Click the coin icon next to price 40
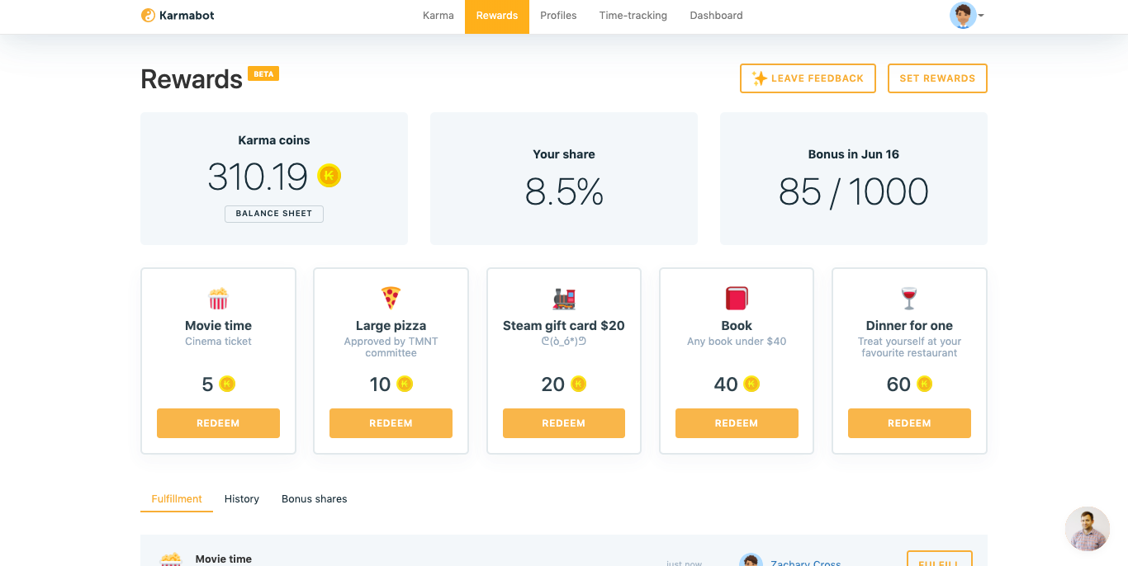This screenshot has height=566, width=1128. point(751,384)
